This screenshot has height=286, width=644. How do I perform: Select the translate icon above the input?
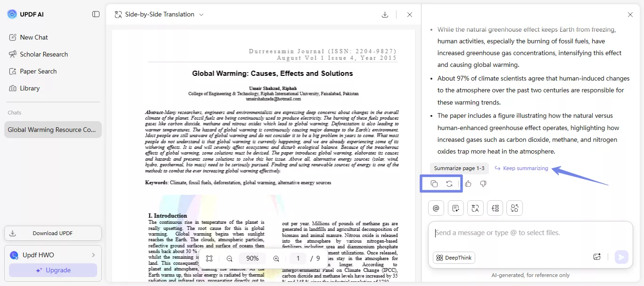[475, 208]
